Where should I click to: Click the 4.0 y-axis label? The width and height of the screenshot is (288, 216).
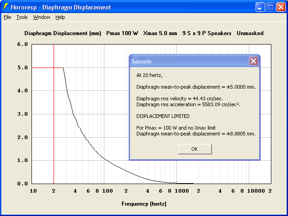22,91
